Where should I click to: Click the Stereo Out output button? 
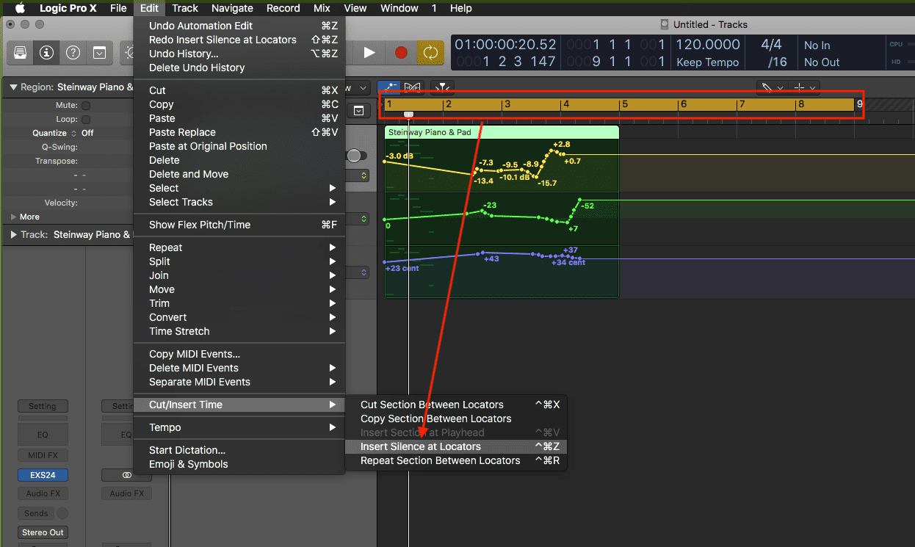pyautogui.click(x=43, y=532)
